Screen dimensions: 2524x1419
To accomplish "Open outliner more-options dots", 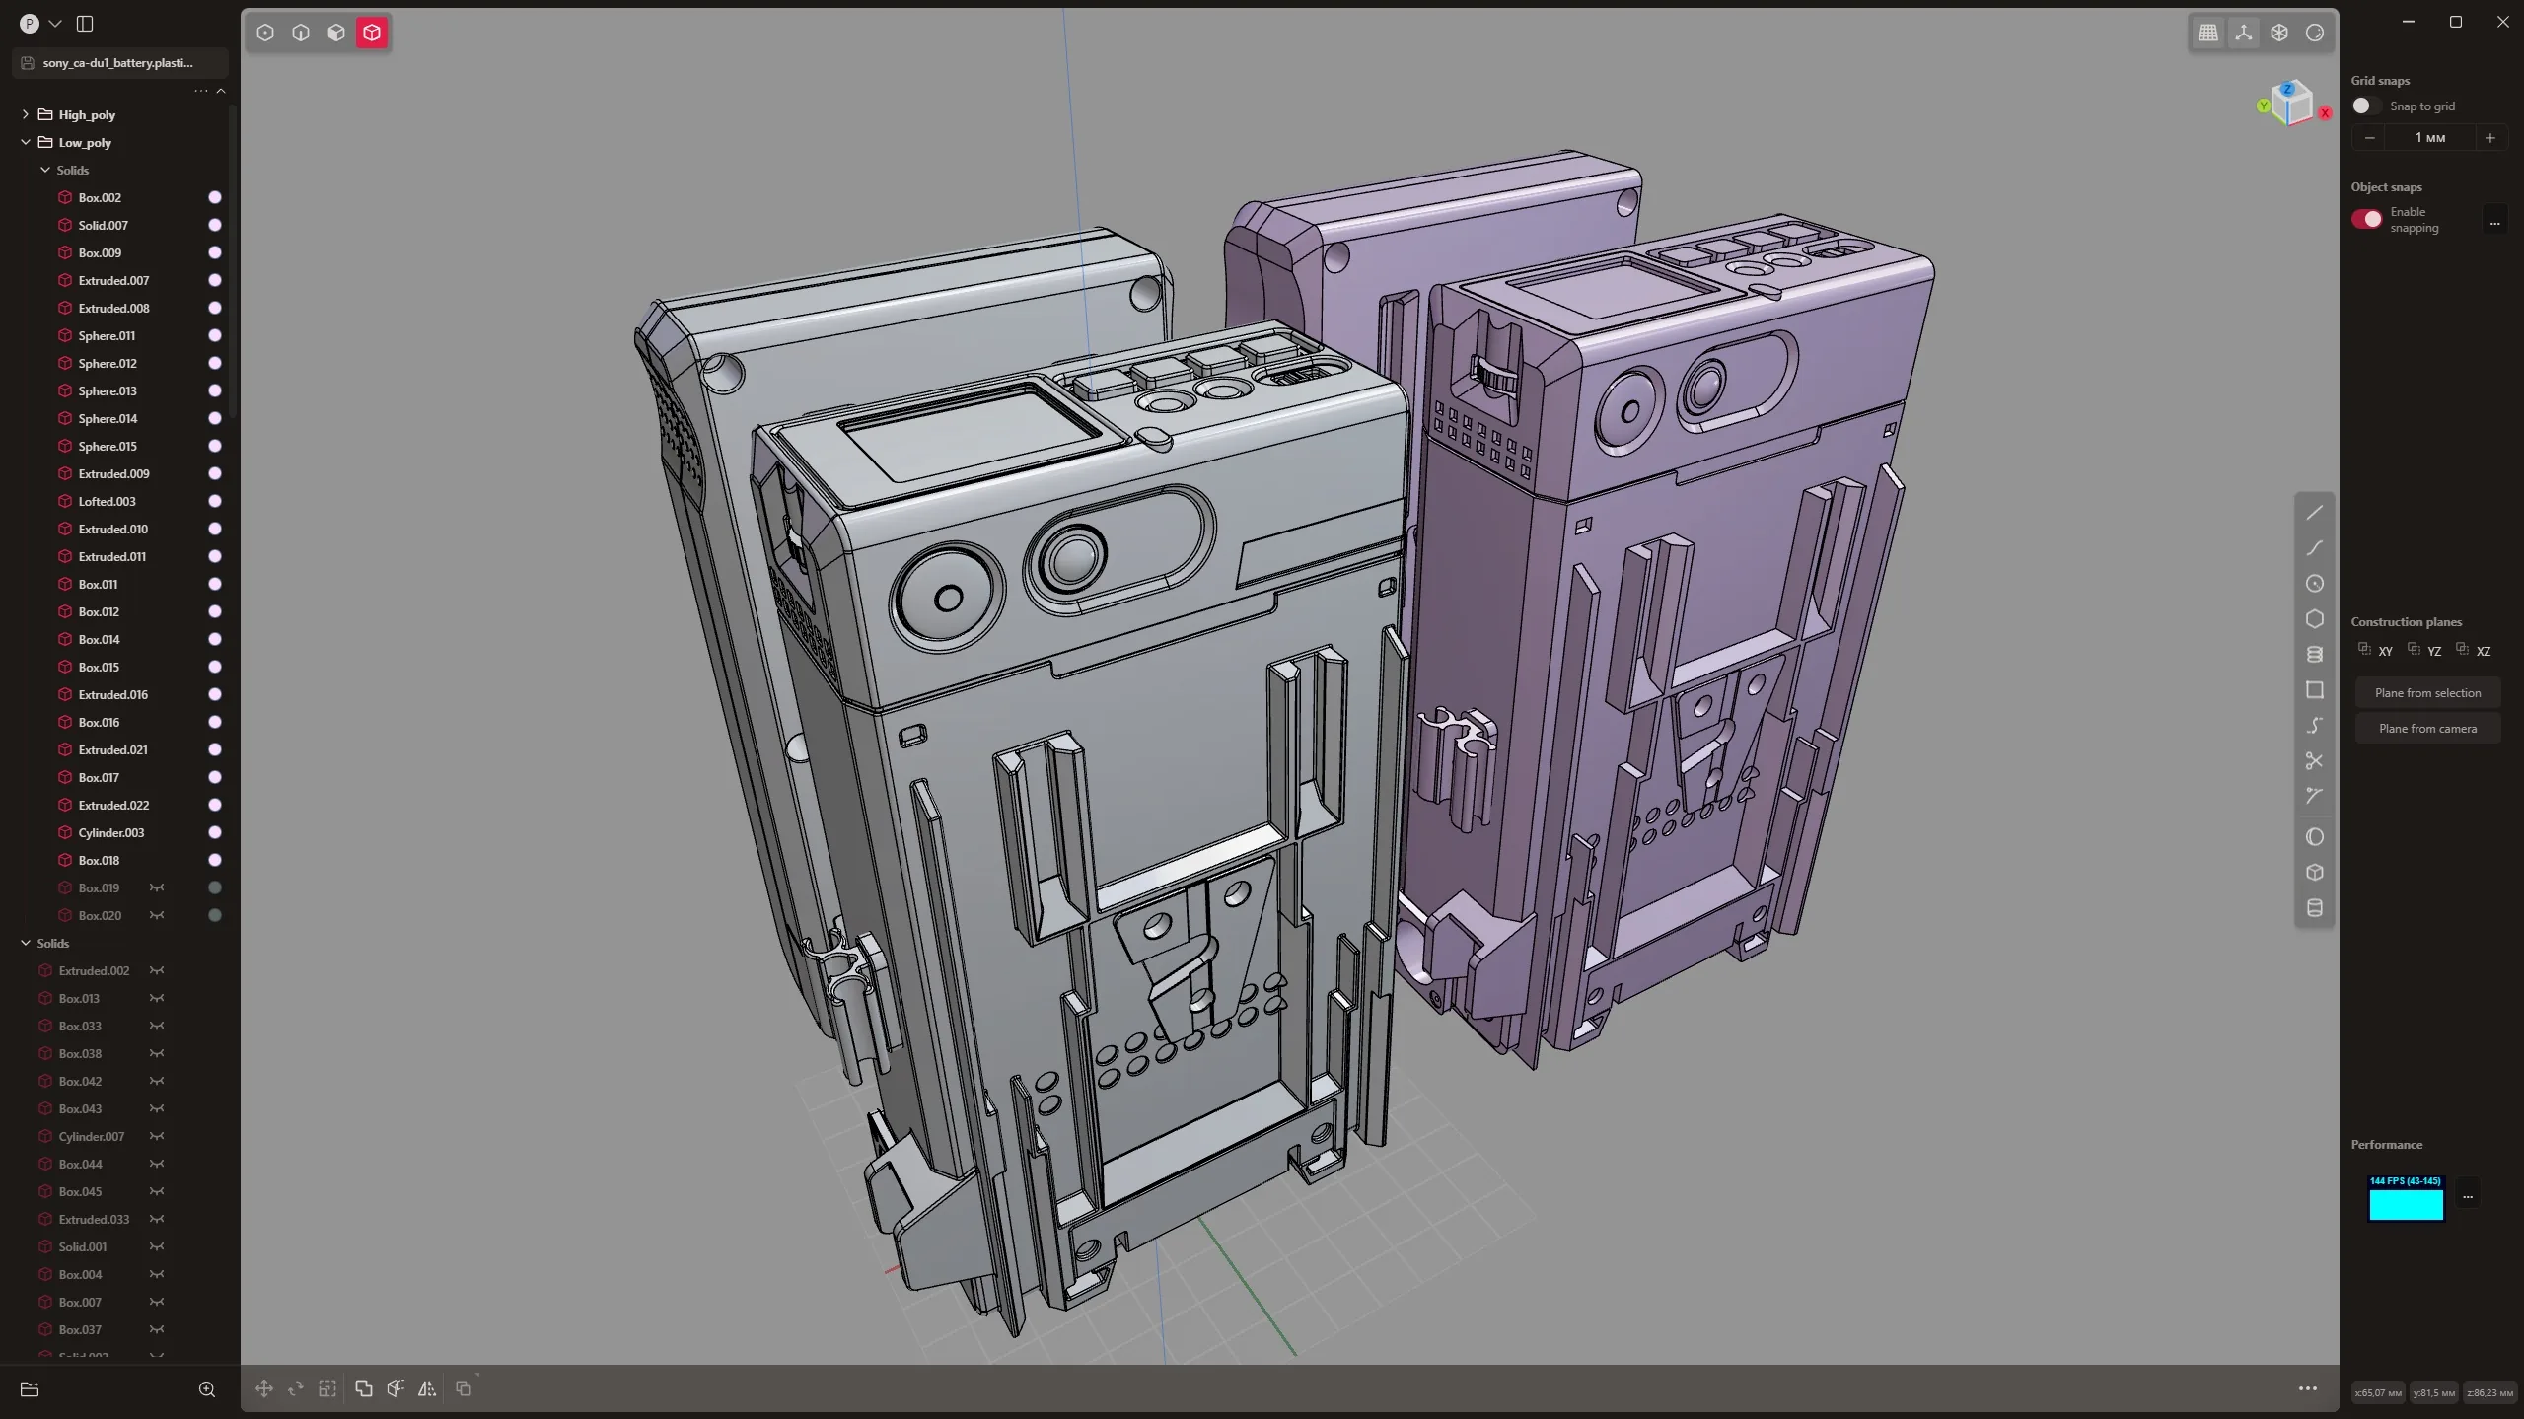I will coord(201,91).
